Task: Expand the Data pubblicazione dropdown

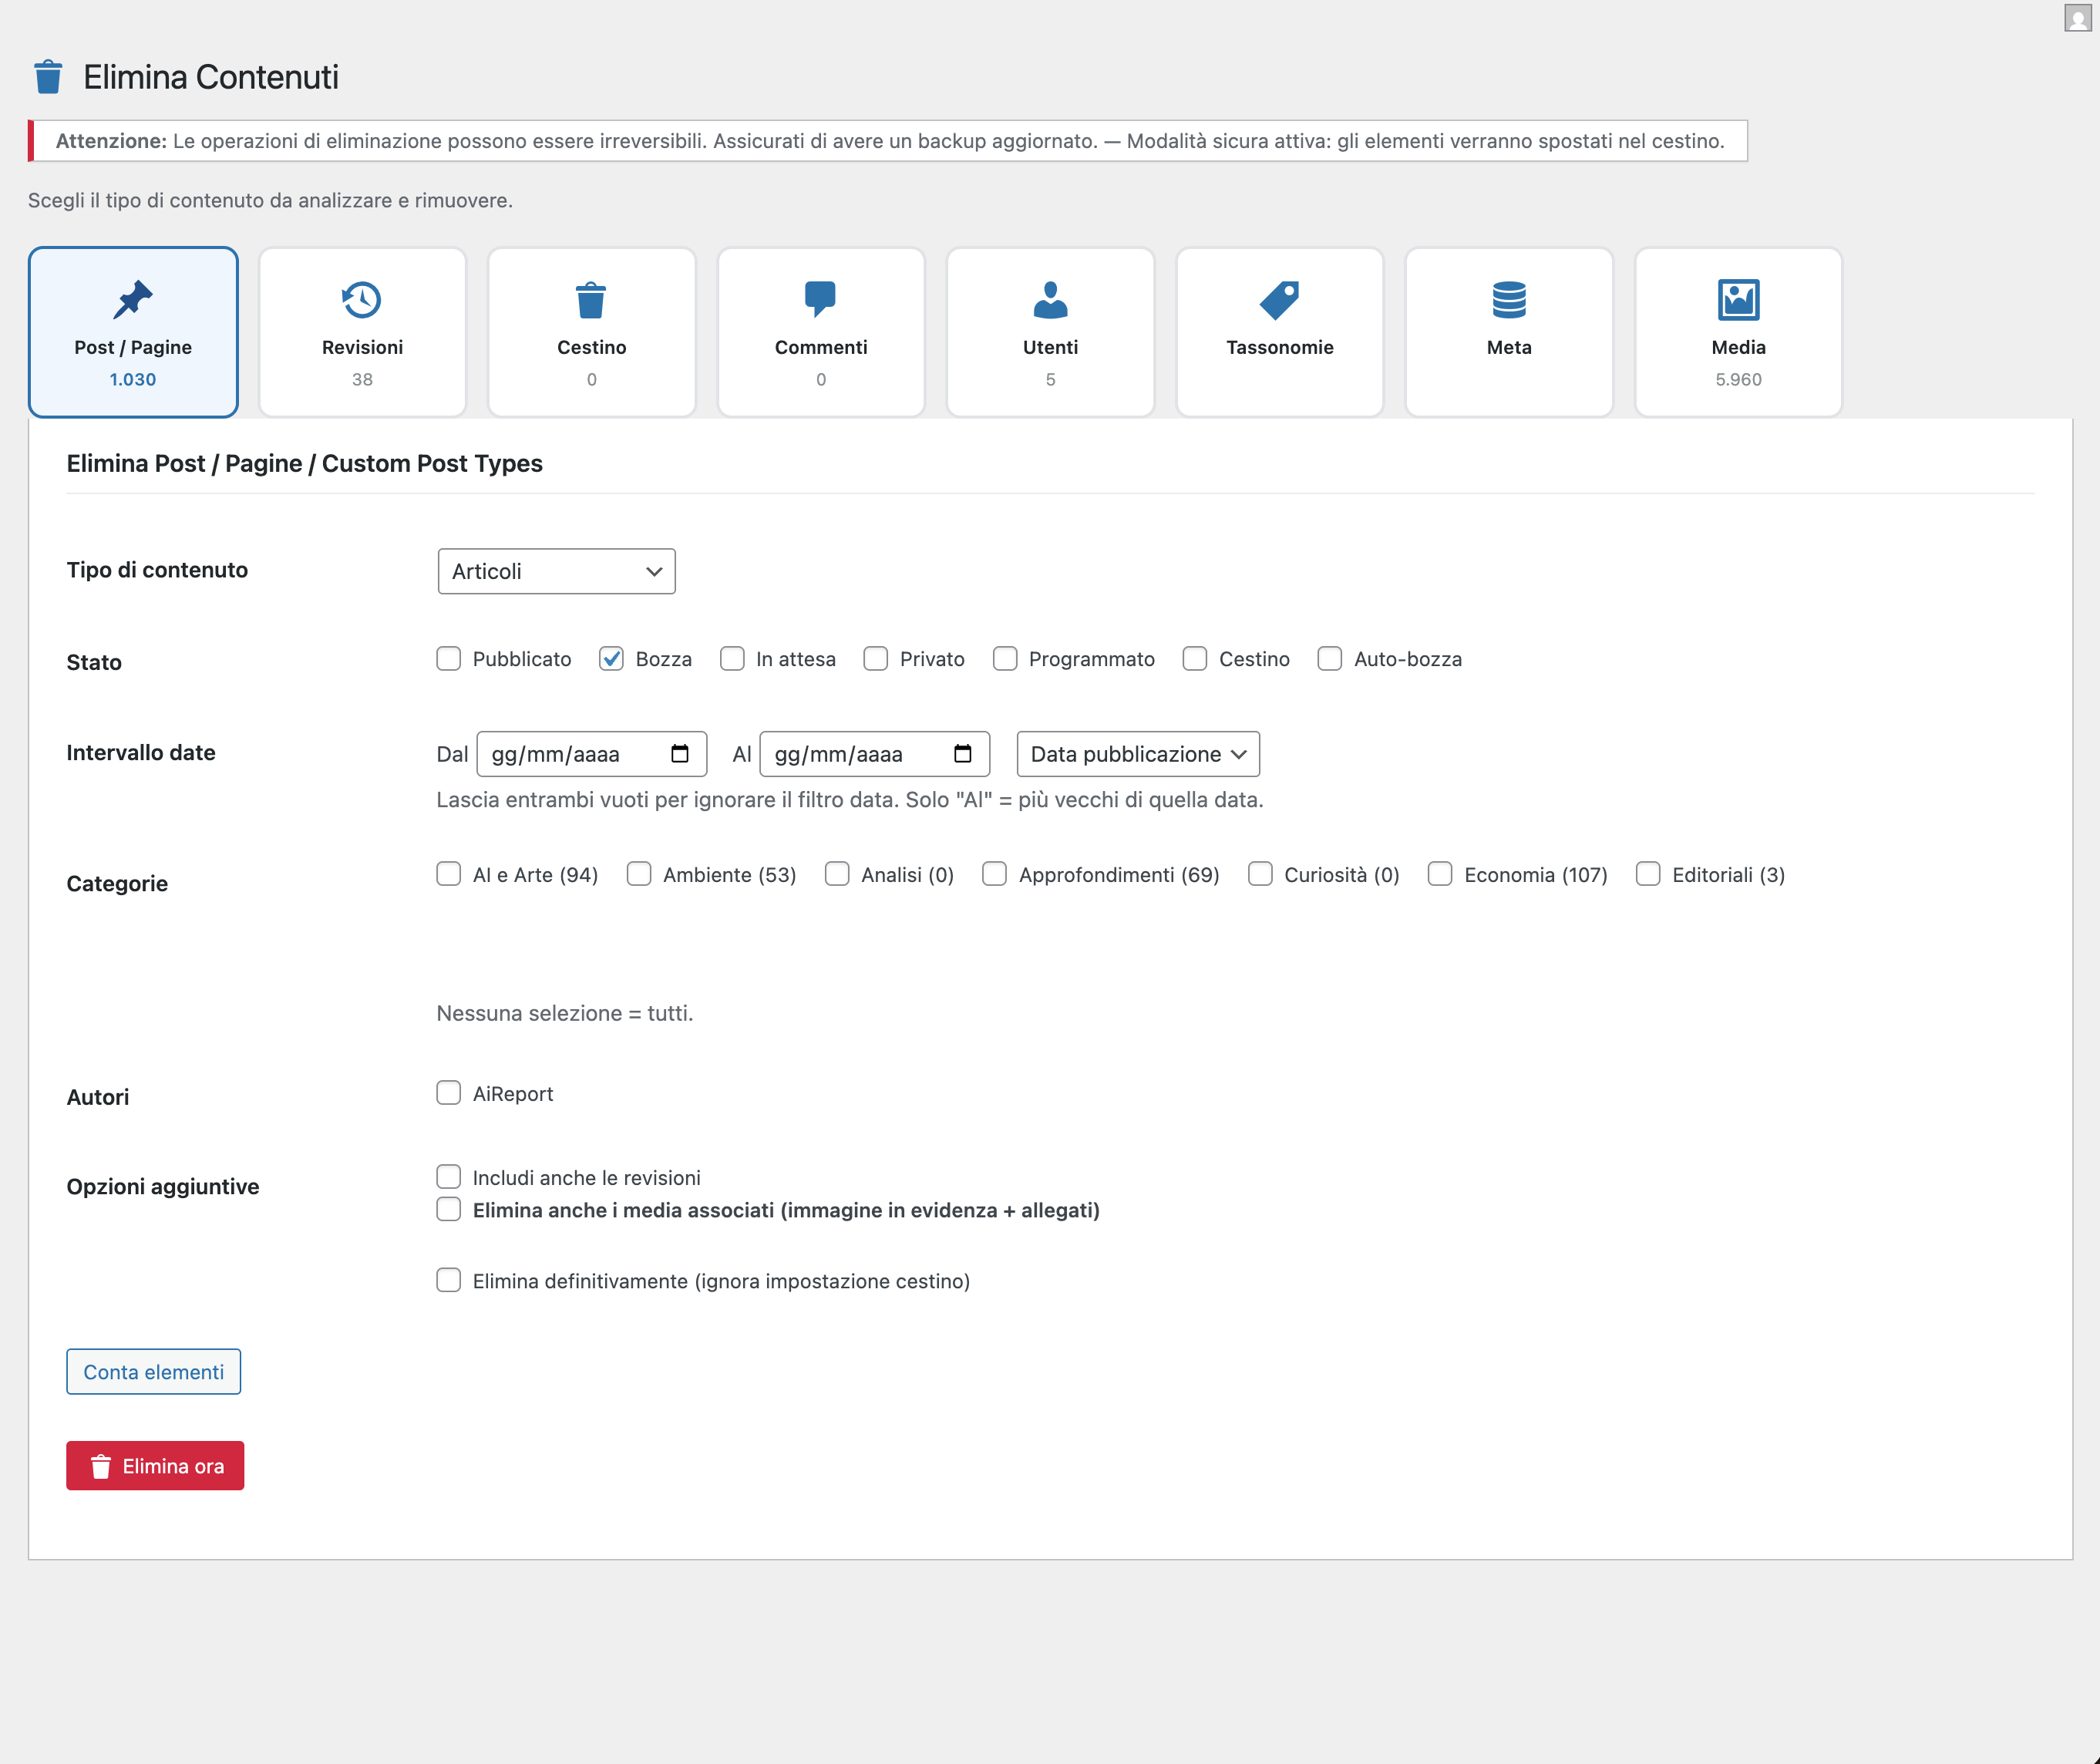Action: [x=1137, y=754]
